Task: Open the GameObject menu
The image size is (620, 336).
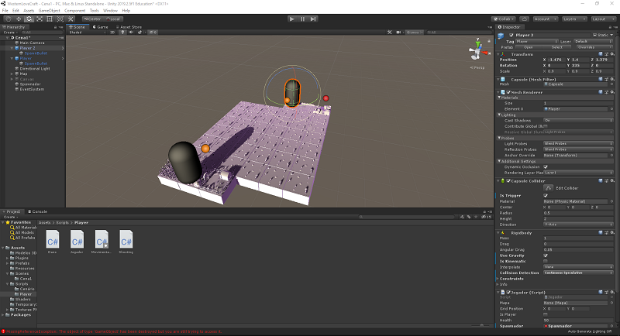Action: click(x=49, y=10)
